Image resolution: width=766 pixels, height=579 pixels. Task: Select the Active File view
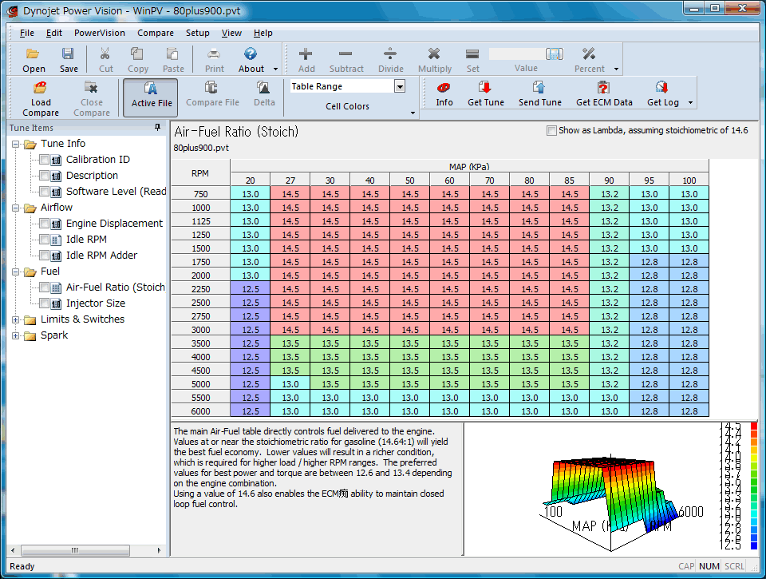pyautogui.click(x=151, y=97)
